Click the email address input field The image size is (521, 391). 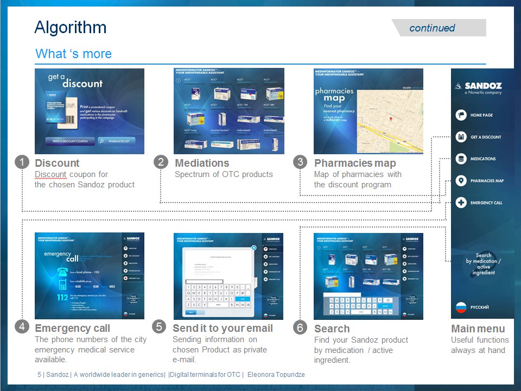pos(204,281)
